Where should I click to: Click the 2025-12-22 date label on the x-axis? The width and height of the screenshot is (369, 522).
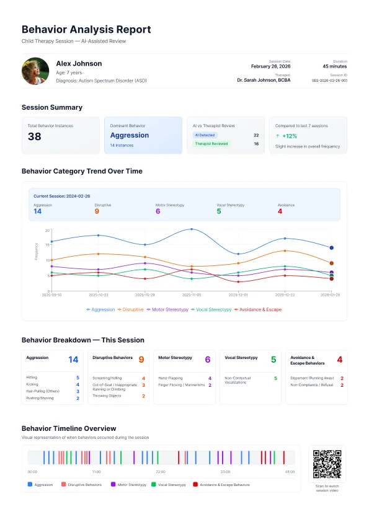285,295
